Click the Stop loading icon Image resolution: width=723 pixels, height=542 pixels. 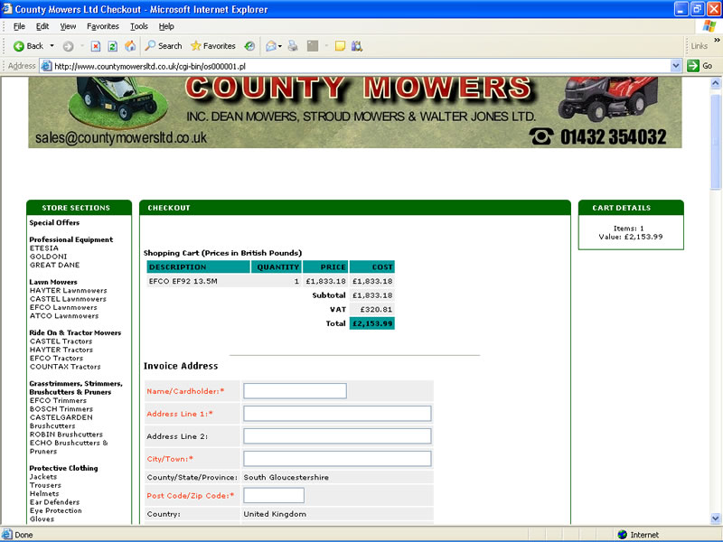[95, 46]
